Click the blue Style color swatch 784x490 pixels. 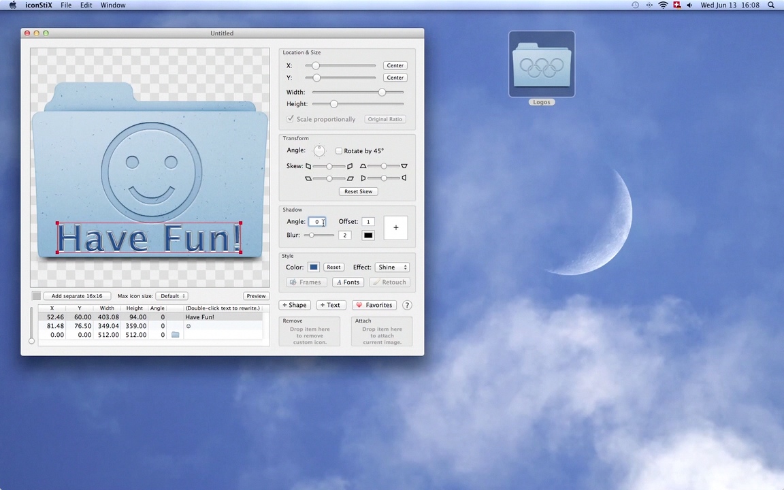click(x=313, y=267)
